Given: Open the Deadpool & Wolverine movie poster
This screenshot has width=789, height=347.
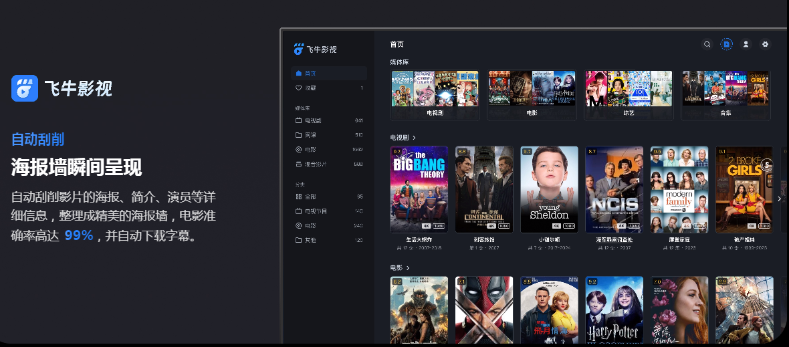Looking at the screenshot, I should coord(484,310).
